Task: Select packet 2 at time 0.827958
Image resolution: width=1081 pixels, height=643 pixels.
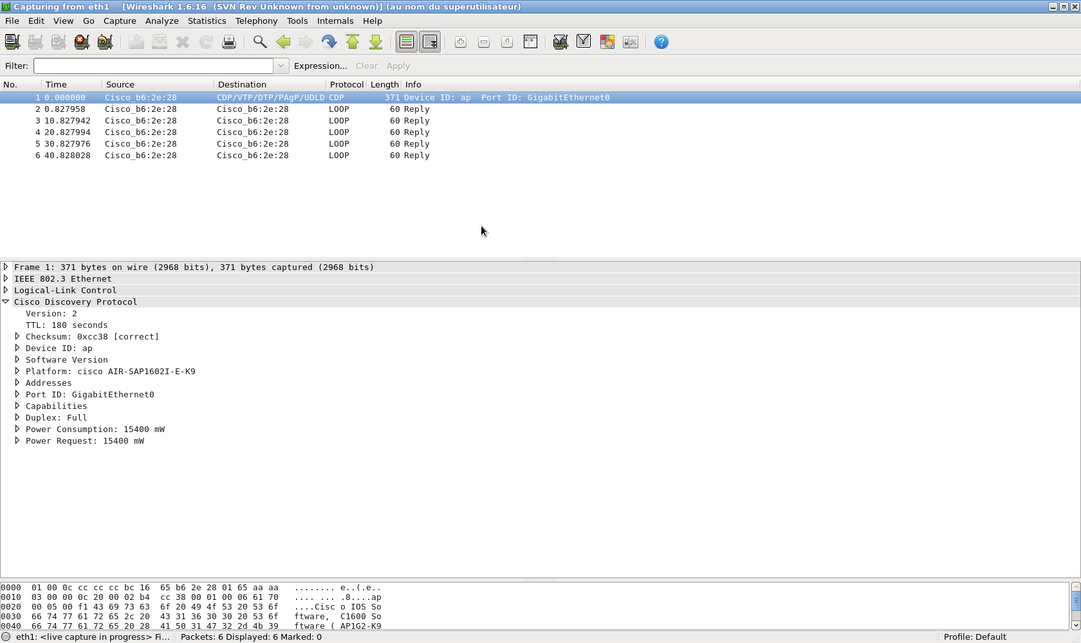Action: point(540,109)
